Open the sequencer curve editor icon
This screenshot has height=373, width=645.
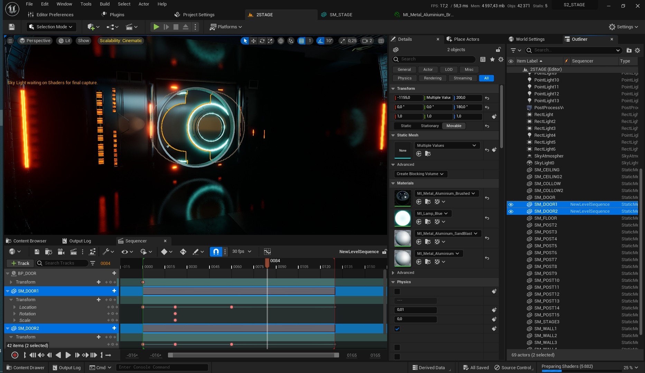267,251
